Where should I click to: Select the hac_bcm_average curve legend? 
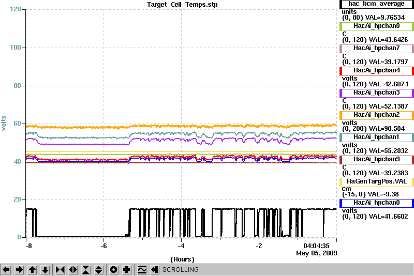(x=377, y=4)
